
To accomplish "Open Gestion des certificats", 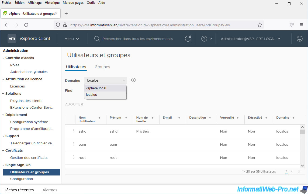I will click(x=29, y=158).
